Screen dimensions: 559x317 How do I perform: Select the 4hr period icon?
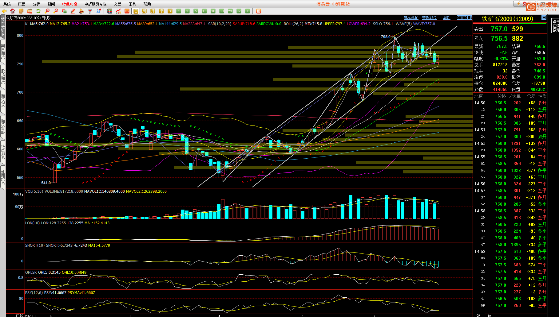(x=239, y=11)
